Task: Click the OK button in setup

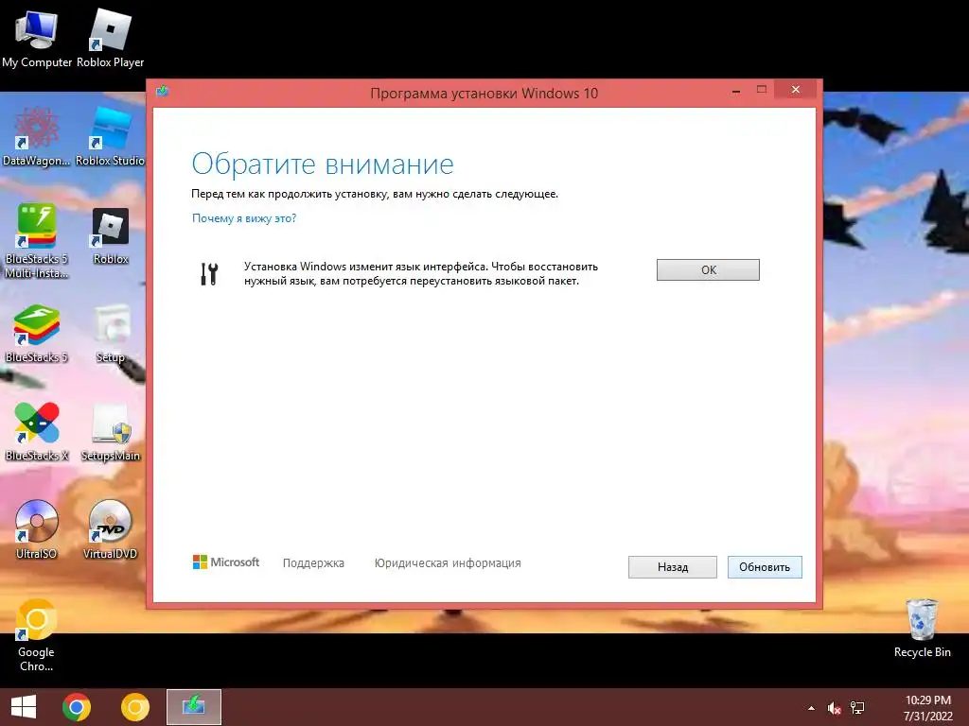Action: pos(708,269)
